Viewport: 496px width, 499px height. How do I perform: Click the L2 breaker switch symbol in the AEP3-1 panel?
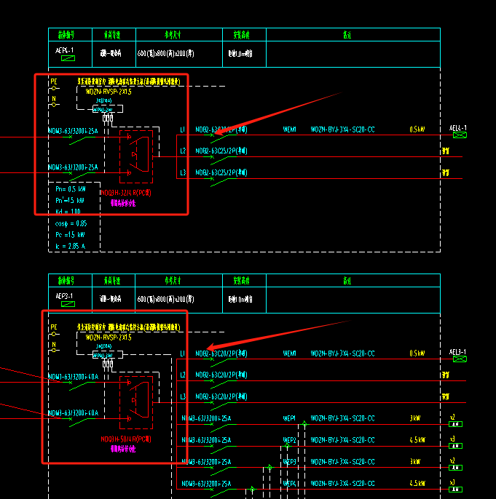tap(220, 384)
